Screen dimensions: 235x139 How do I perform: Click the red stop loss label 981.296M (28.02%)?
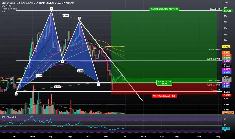(164, 96)
